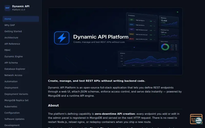Click the DAP logo icon in sidebar
This screenshot has width=205, height=128.
pyautogui.click(x=7, y=8)
